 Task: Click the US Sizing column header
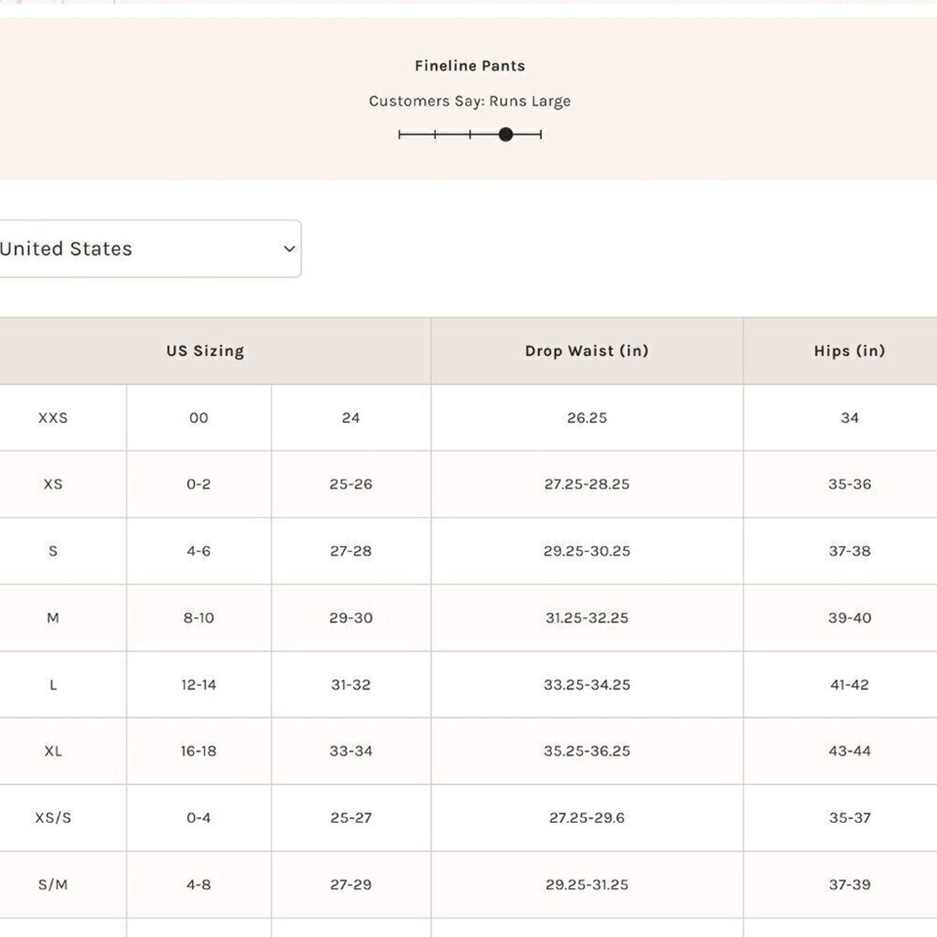point(205,351)
